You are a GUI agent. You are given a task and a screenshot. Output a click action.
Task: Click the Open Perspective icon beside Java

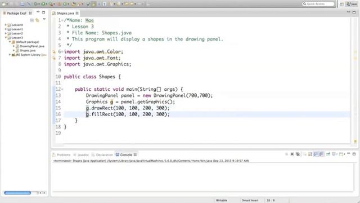pyautogui.click(x=341, y=4)
